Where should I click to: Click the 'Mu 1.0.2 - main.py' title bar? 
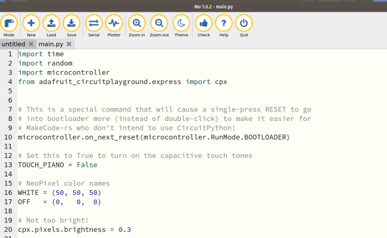(214, 7)
